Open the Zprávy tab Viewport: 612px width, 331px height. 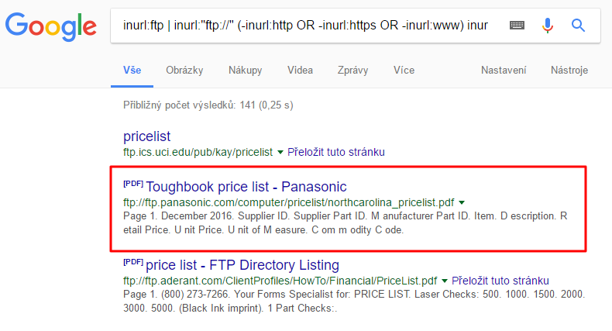click(x=352, y=71)
